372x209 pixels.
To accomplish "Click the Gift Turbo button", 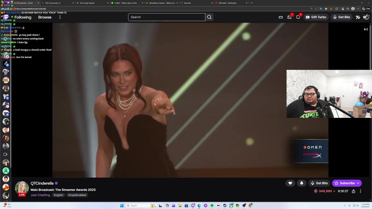I will (316, 17).
